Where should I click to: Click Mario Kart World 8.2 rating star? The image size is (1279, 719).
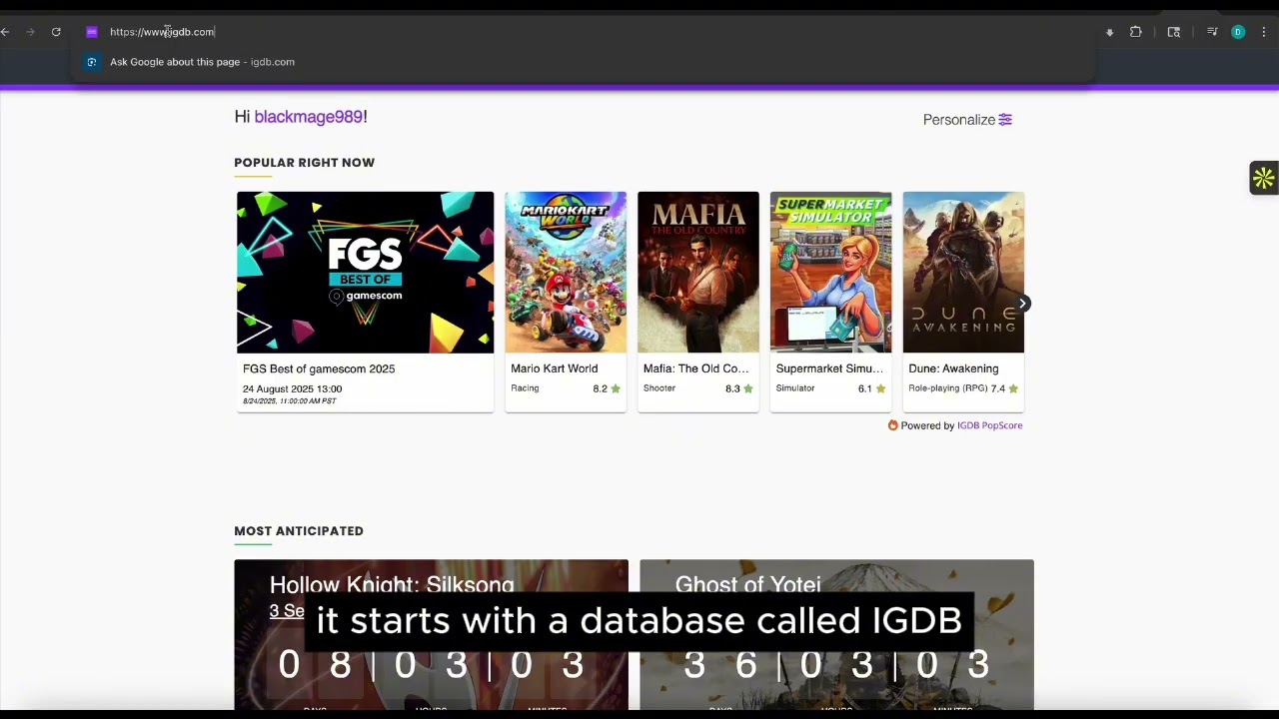616,388
